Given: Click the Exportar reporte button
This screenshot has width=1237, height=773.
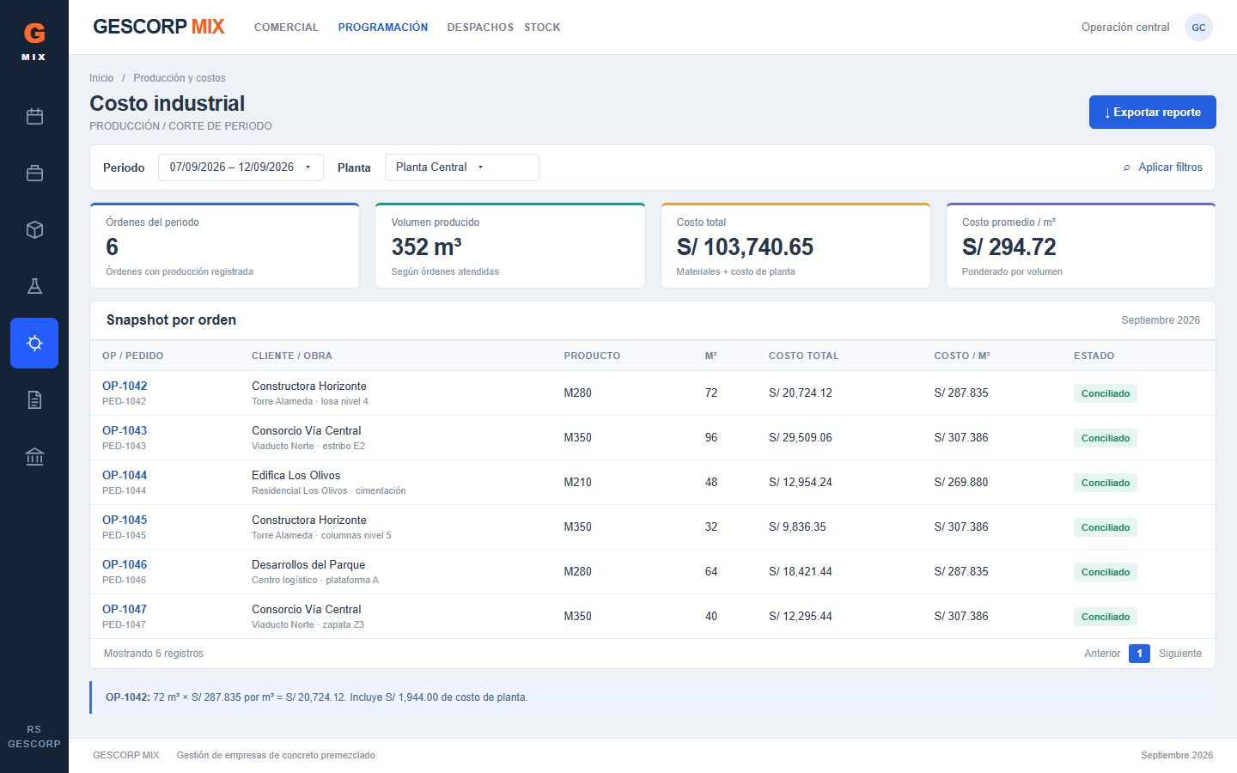Looking at the screenshot, I should [1153, 113].
